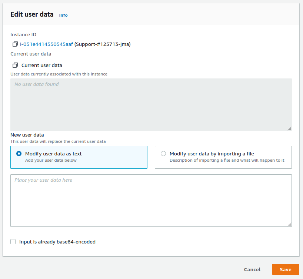Click the "(Support-#125713-jma)" label
The width and height of the screenshot is (303, 279).
click(103, 44)
